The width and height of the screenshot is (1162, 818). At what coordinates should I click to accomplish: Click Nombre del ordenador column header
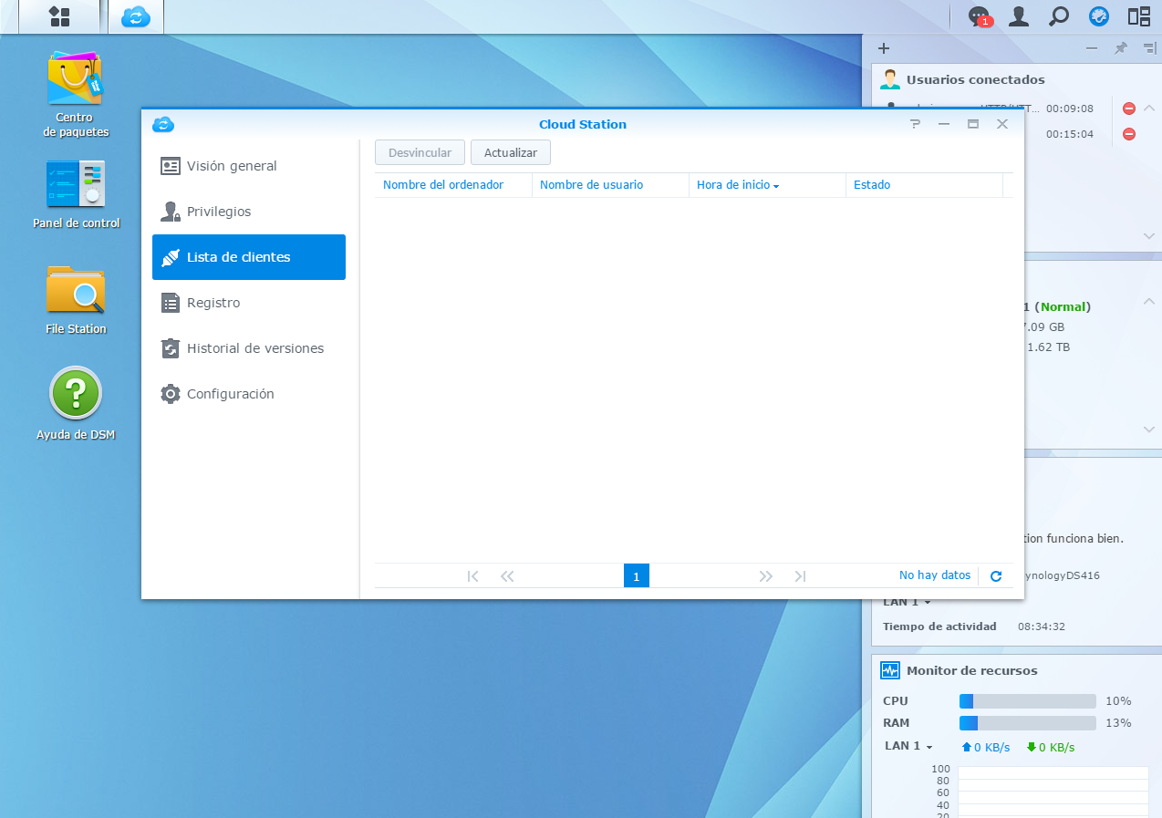point(453,185)
